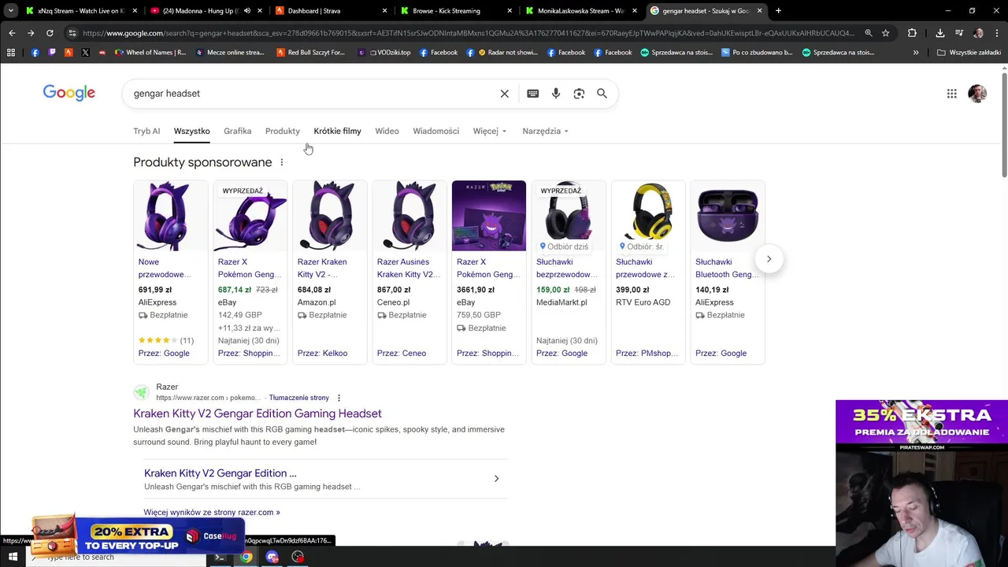Open the 691,99 zł AliExpress headset product

pos(171,272)
